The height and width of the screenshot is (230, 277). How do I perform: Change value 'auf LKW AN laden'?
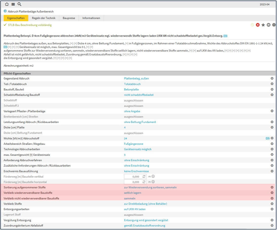[135, 209]
